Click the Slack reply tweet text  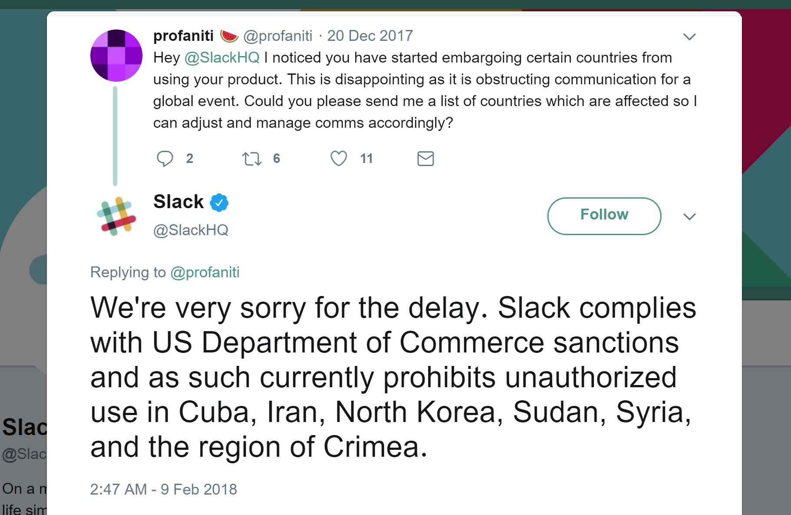[x=393, y=377]
